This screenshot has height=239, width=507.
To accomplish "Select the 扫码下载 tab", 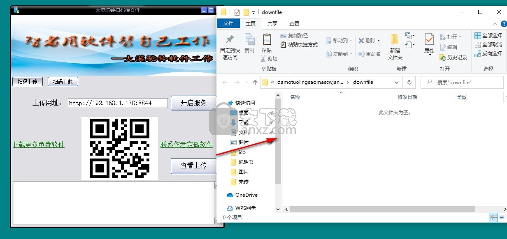I will click(x=63, y=82).
